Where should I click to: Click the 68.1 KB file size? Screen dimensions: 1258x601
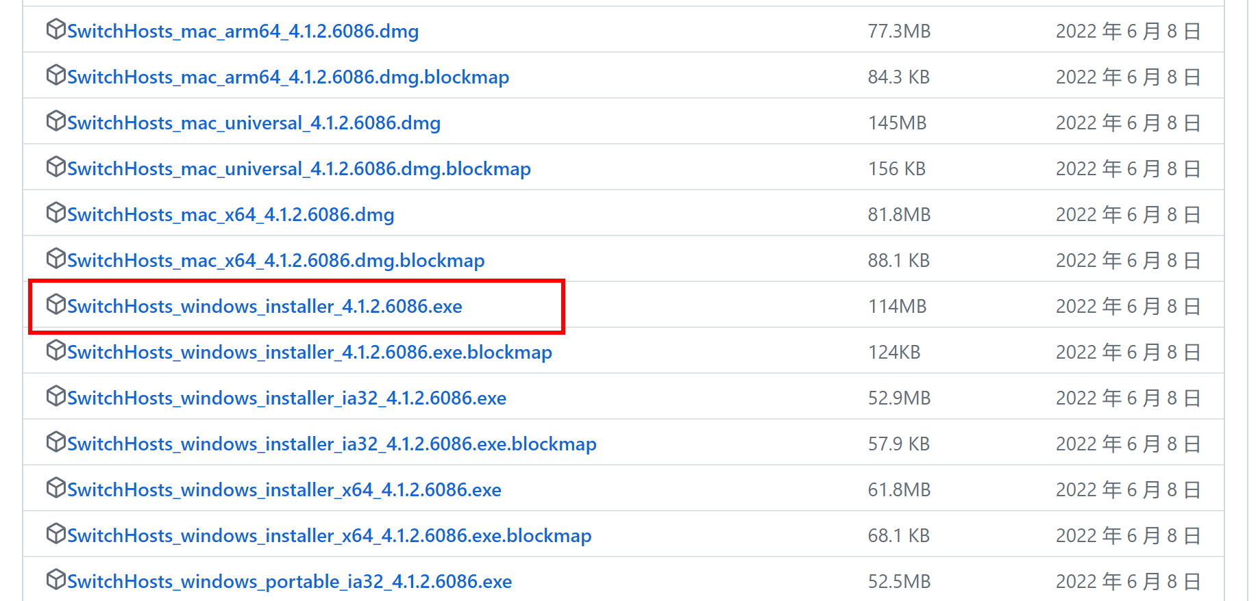pos(899,536)
